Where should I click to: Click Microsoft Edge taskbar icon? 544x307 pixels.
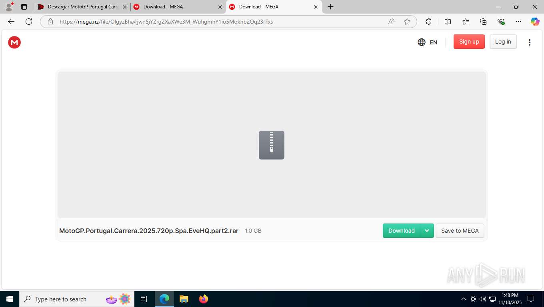164,299
